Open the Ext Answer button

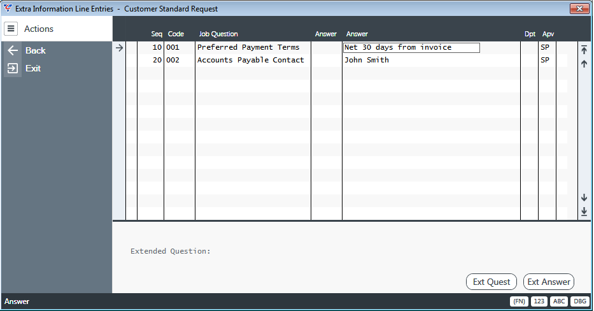point(549,282)
